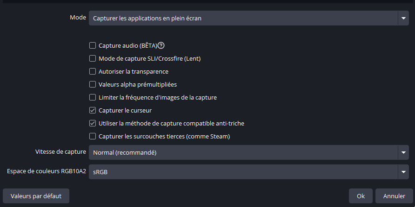
Task: Click the arrow on the sRGB field
Action: tap(402, 172)
